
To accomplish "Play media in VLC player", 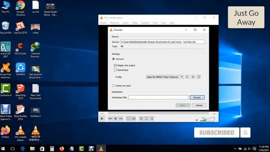I will click(102, 119).
